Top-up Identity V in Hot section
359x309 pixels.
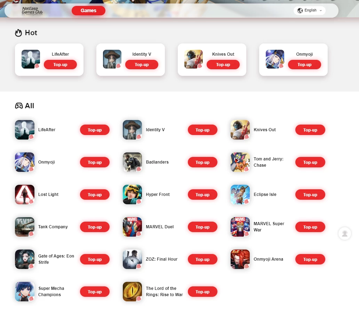142,65
